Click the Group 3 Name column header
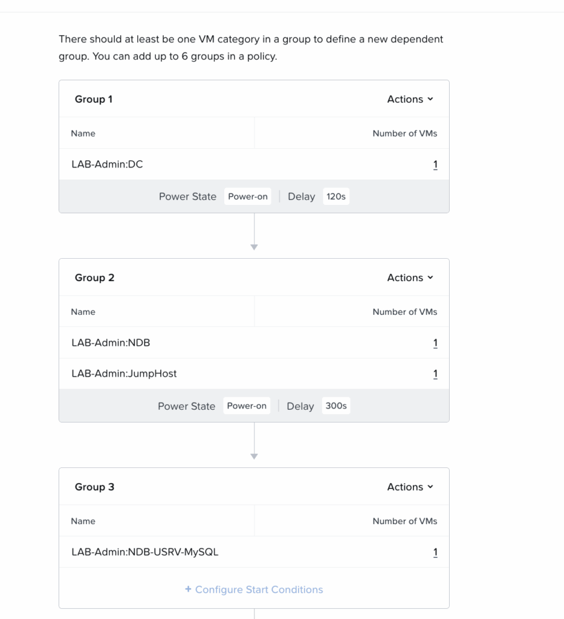 (x=83, y=521)
